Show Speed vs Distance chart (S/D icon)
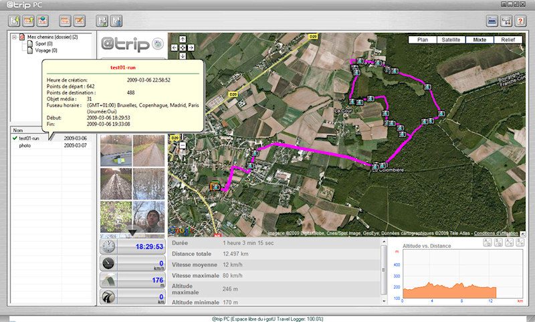Screen dimensions: 535x322 pyautogui.click(x=498, y=242)
